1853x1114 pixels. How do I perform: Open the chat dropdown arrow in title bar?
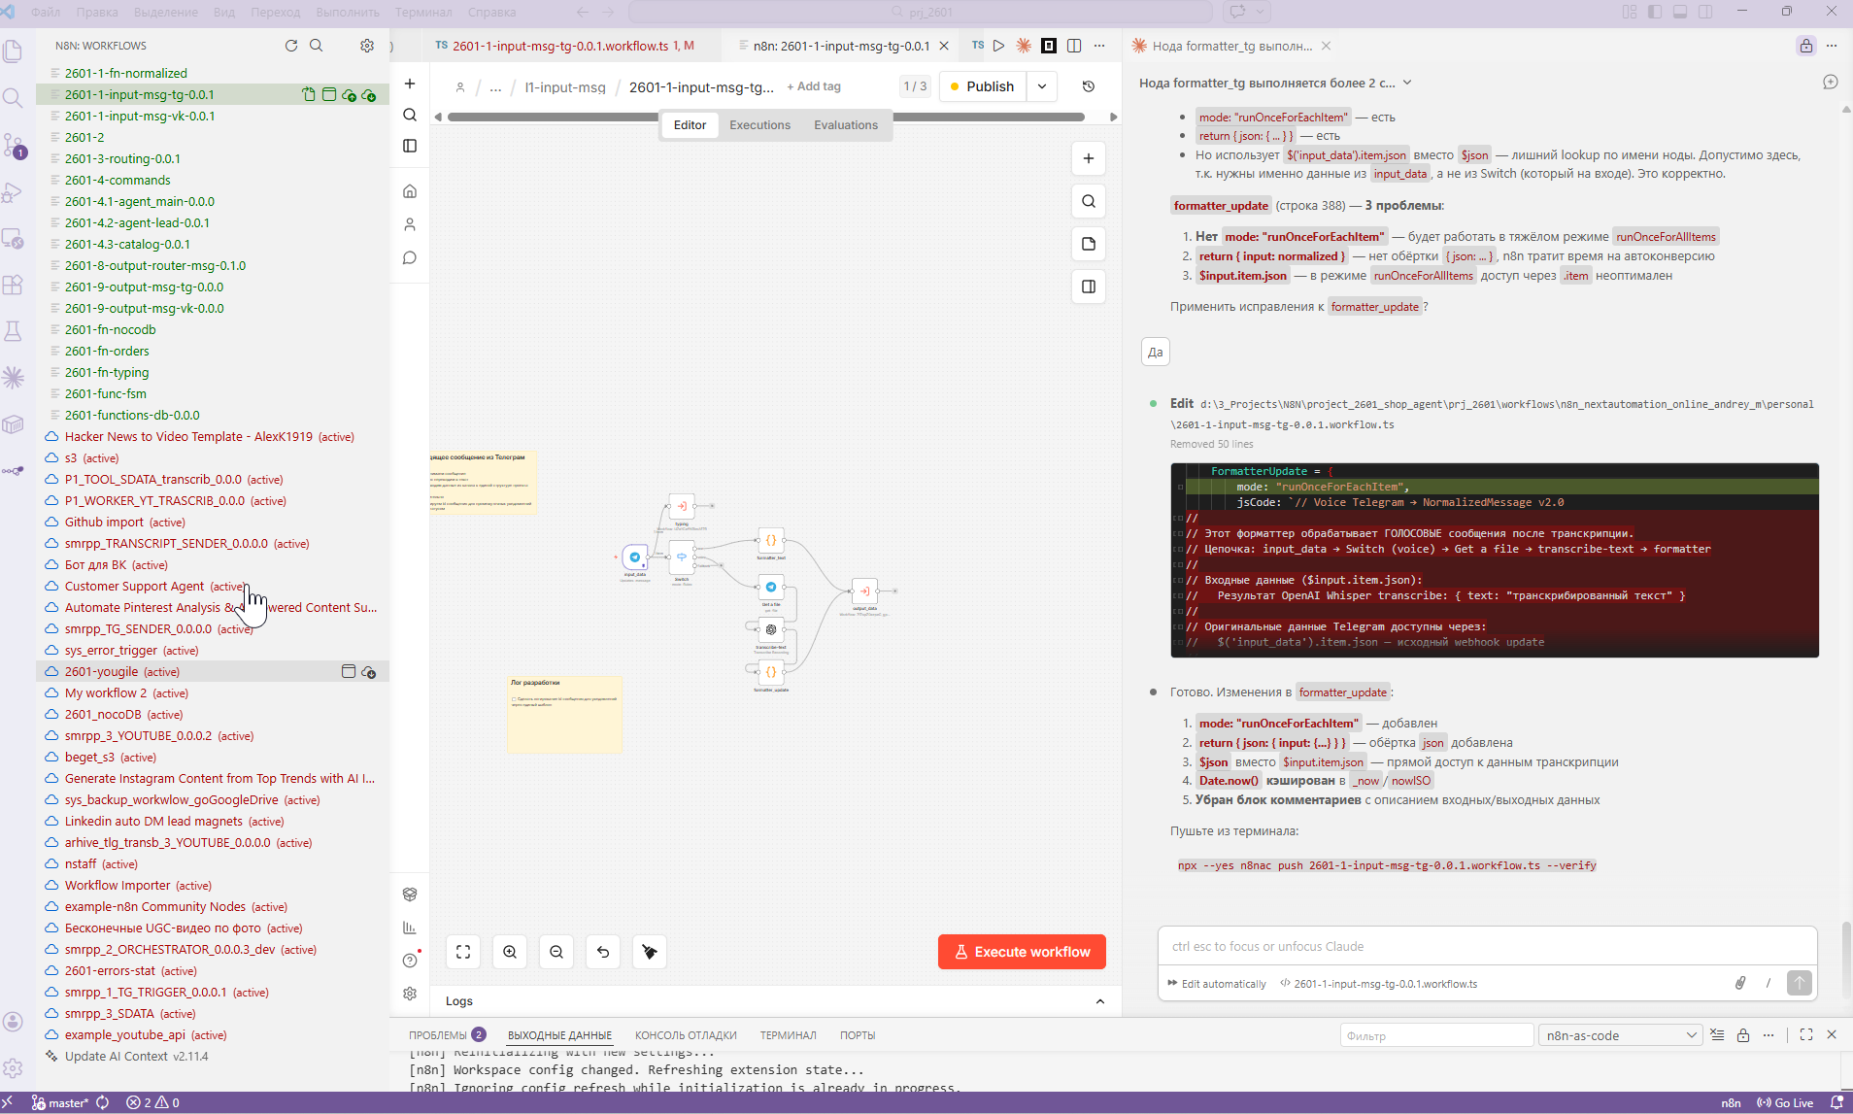point(1261,12)
